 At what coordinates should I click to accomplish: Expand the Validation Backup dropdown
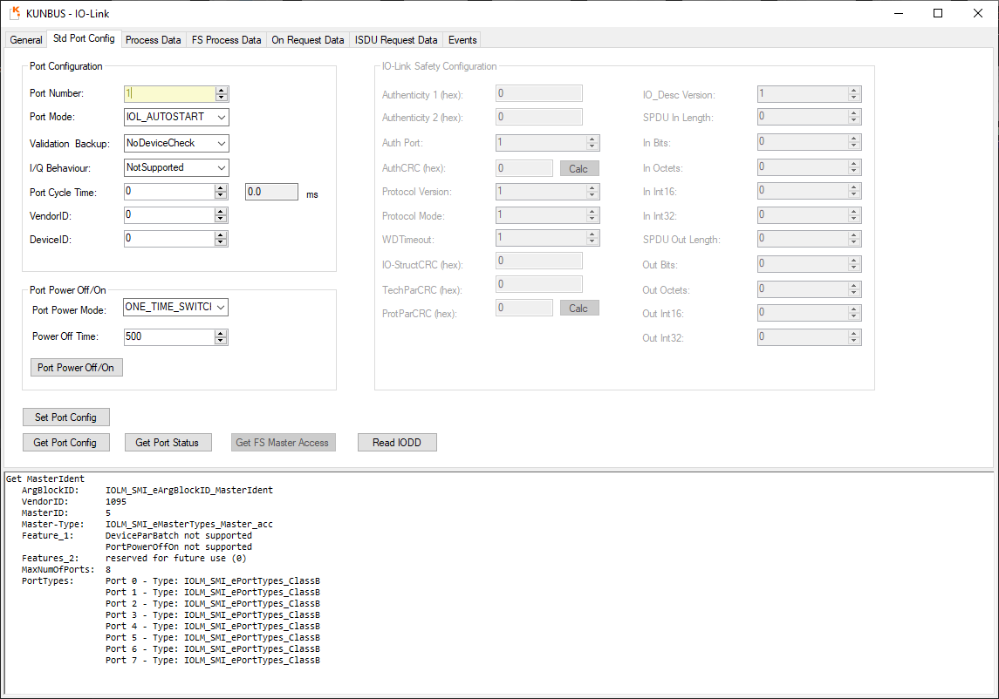(x=221, y=143)
